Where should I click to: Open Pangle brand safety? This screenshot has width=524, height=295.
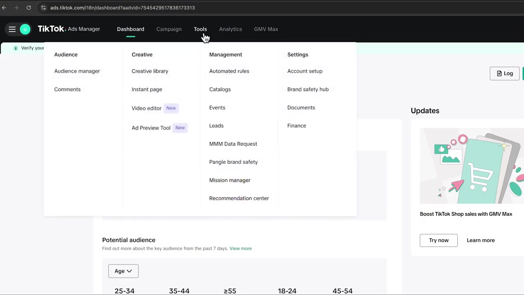233,162
